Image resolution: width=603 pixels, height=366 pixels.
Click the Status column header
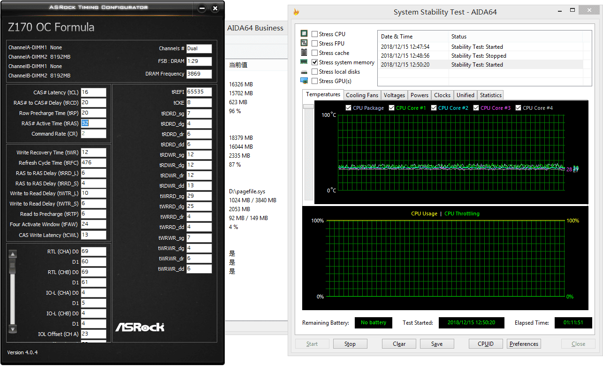pyautogui.click(x=515, y=37)
